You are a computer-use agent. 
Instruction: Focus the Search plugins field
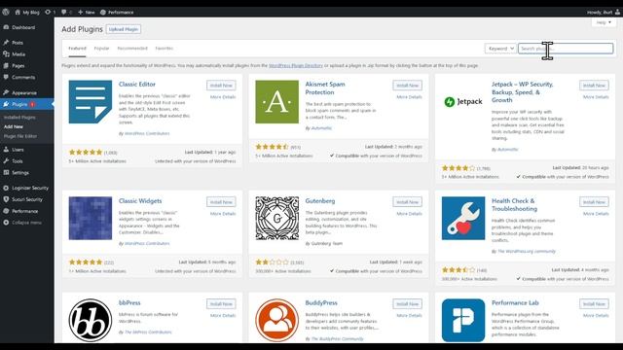pyautogui.click(x=566, y=49)
